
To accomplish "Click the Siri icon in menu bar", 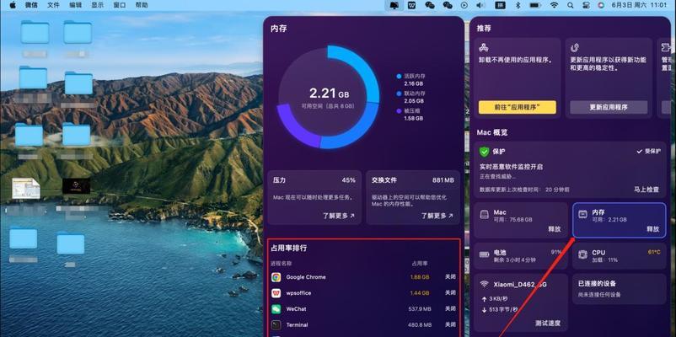I will pos(601,5).
